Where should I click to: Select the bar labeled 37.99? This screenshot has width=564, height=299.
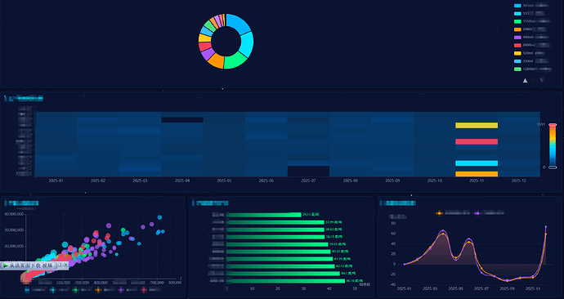pyautogui.click(x=275, y=222)
